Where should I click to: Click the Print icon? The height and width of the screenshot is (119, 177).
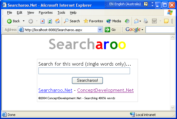point(146,21)
